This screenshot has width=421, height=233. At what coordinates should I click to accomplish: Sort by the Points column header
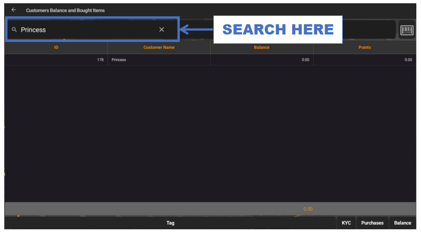(x=365, y=48)
